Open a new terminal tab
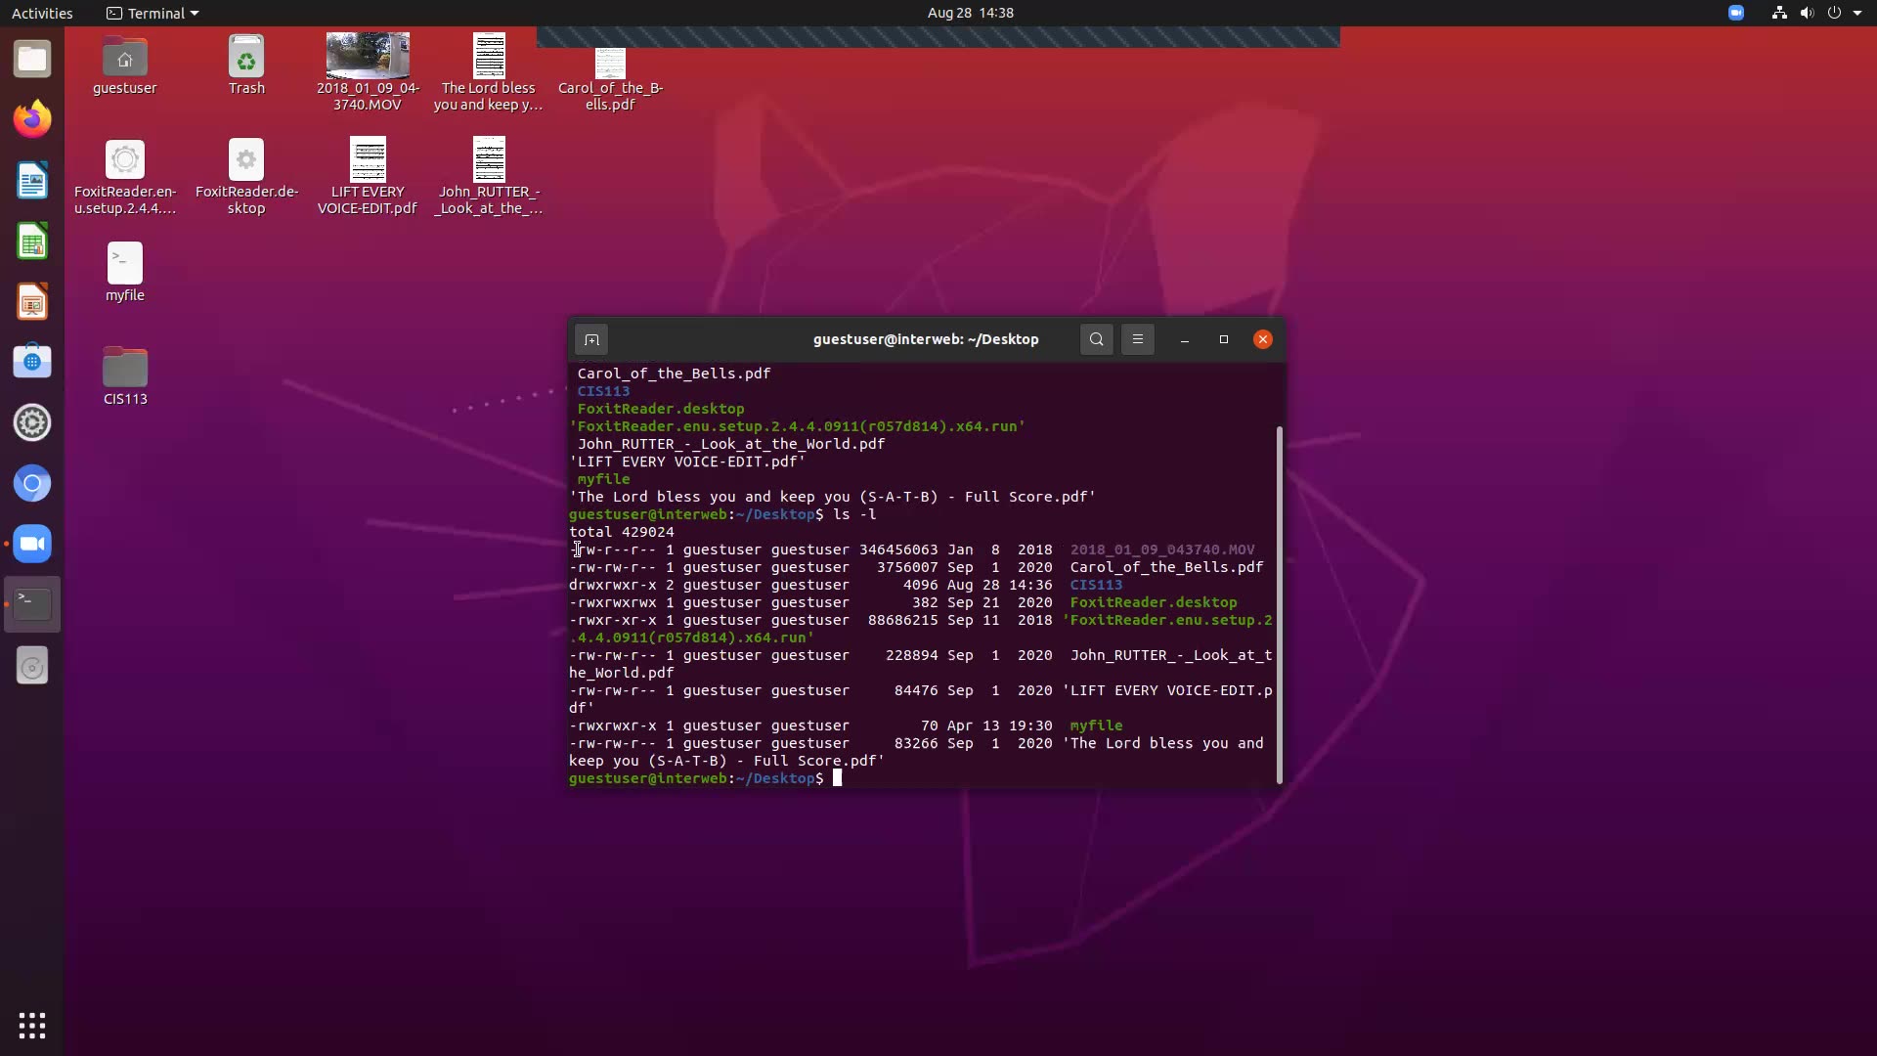This screenshot has height=1056, width=1877. 592,339
